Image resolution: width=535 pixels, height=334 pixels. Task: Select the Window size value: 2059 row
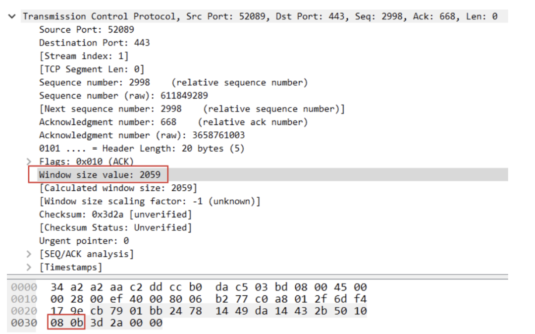point(100,175)
